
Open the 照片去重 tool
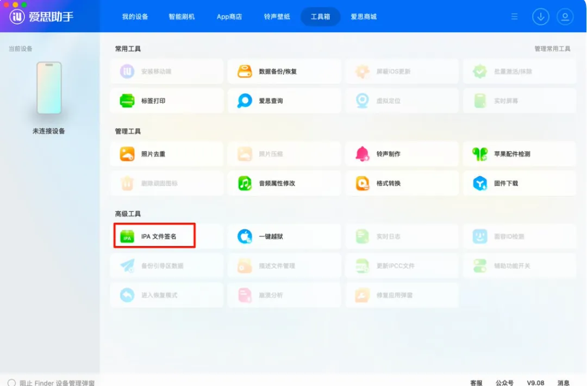coord(167,154)
